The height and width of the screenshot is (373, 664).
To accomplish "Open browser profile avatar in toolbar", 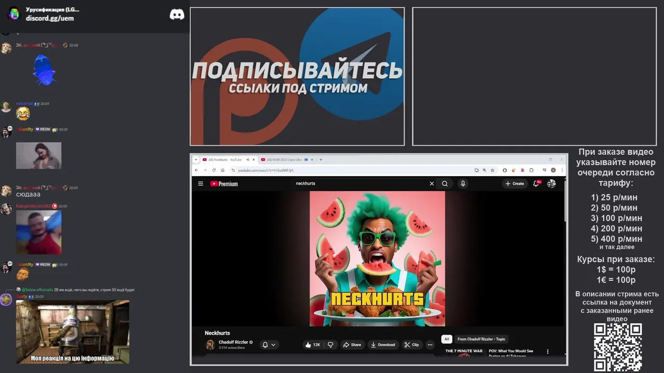I will [554, 170].
